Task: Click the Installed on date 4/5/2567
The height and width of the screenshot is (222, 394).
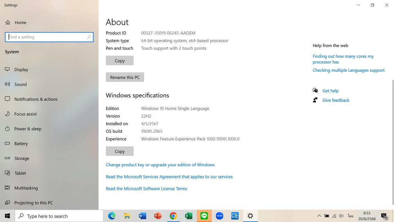Action: coord(150,124)
